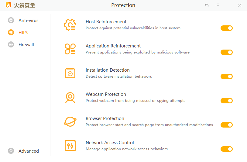Turn off Application Reinforcement switch
Viewport: 247px width, 162px height.
[x=226, y=52]
